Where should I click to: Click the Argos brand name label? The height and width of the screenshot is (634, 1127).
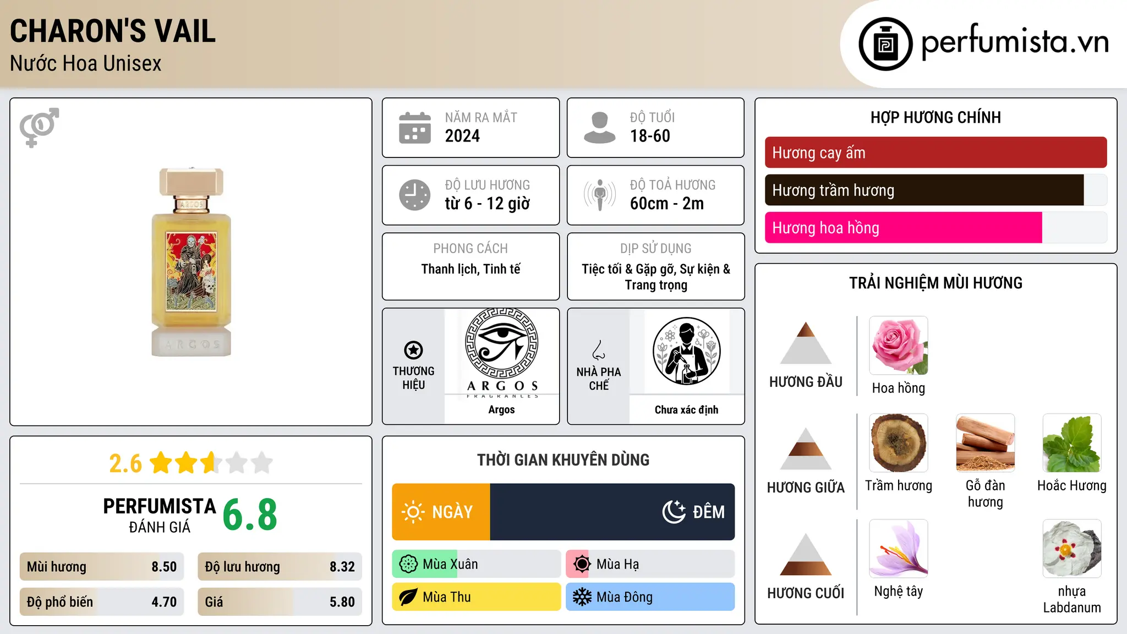click(501, 409)
